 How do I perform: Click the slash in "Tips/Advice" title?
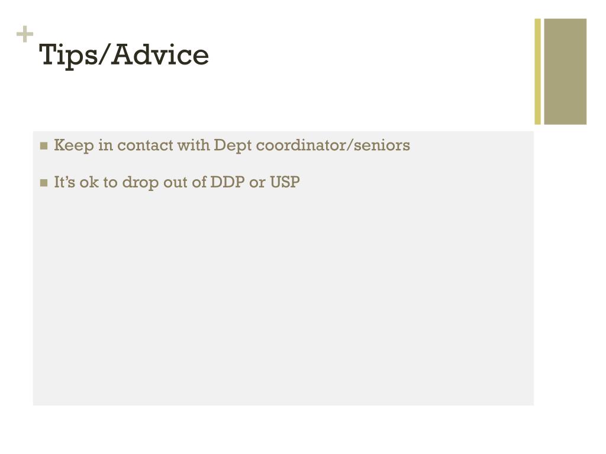pos(102,54)
